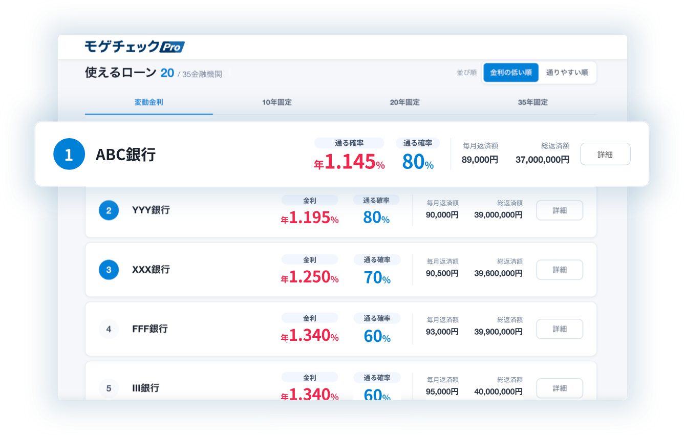The image size is (684, 435).
Task: Click ABC銀行's 80% approval probability
Action: [x=418, y=162]
